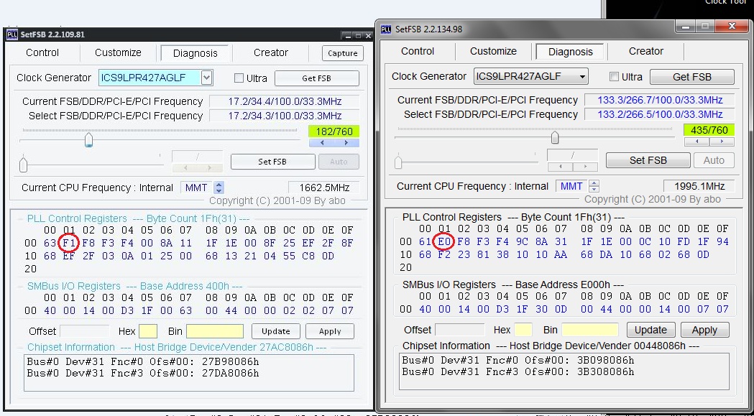Click left arrow under 435/760 value

tap(696, 142)
